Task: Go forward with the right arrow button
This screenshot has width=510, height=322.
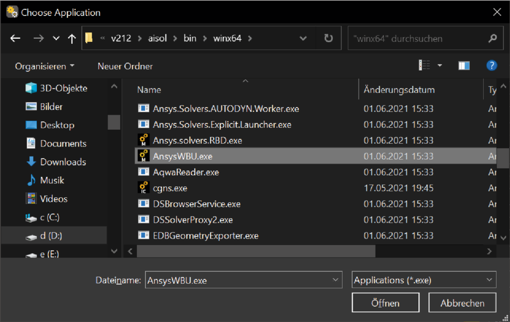Action: pyautogui.click(x=38, y=38)
